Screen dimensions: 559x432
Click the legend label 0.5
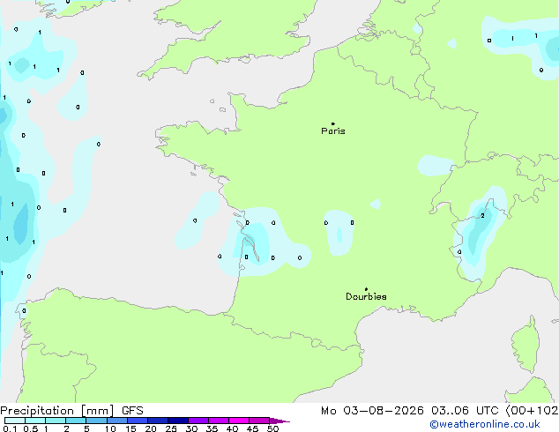pyautogui.click(x=31, y=428)
